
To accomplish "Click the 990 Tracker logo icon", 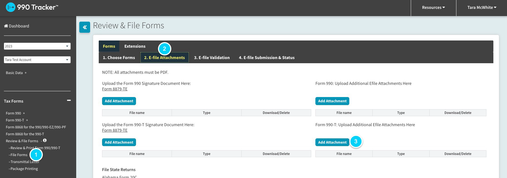I will coord(11,7).
